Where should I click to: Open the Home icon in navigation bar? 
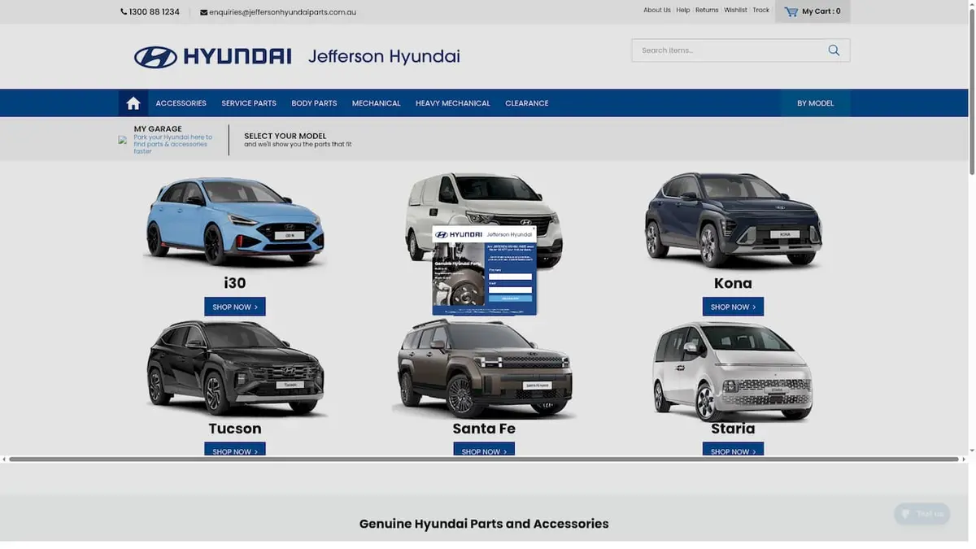tap(133, 103)
